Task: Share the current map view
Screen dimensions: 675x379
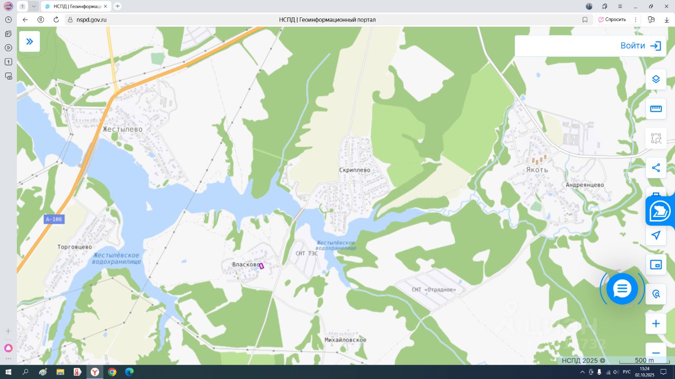Action: 656,168
